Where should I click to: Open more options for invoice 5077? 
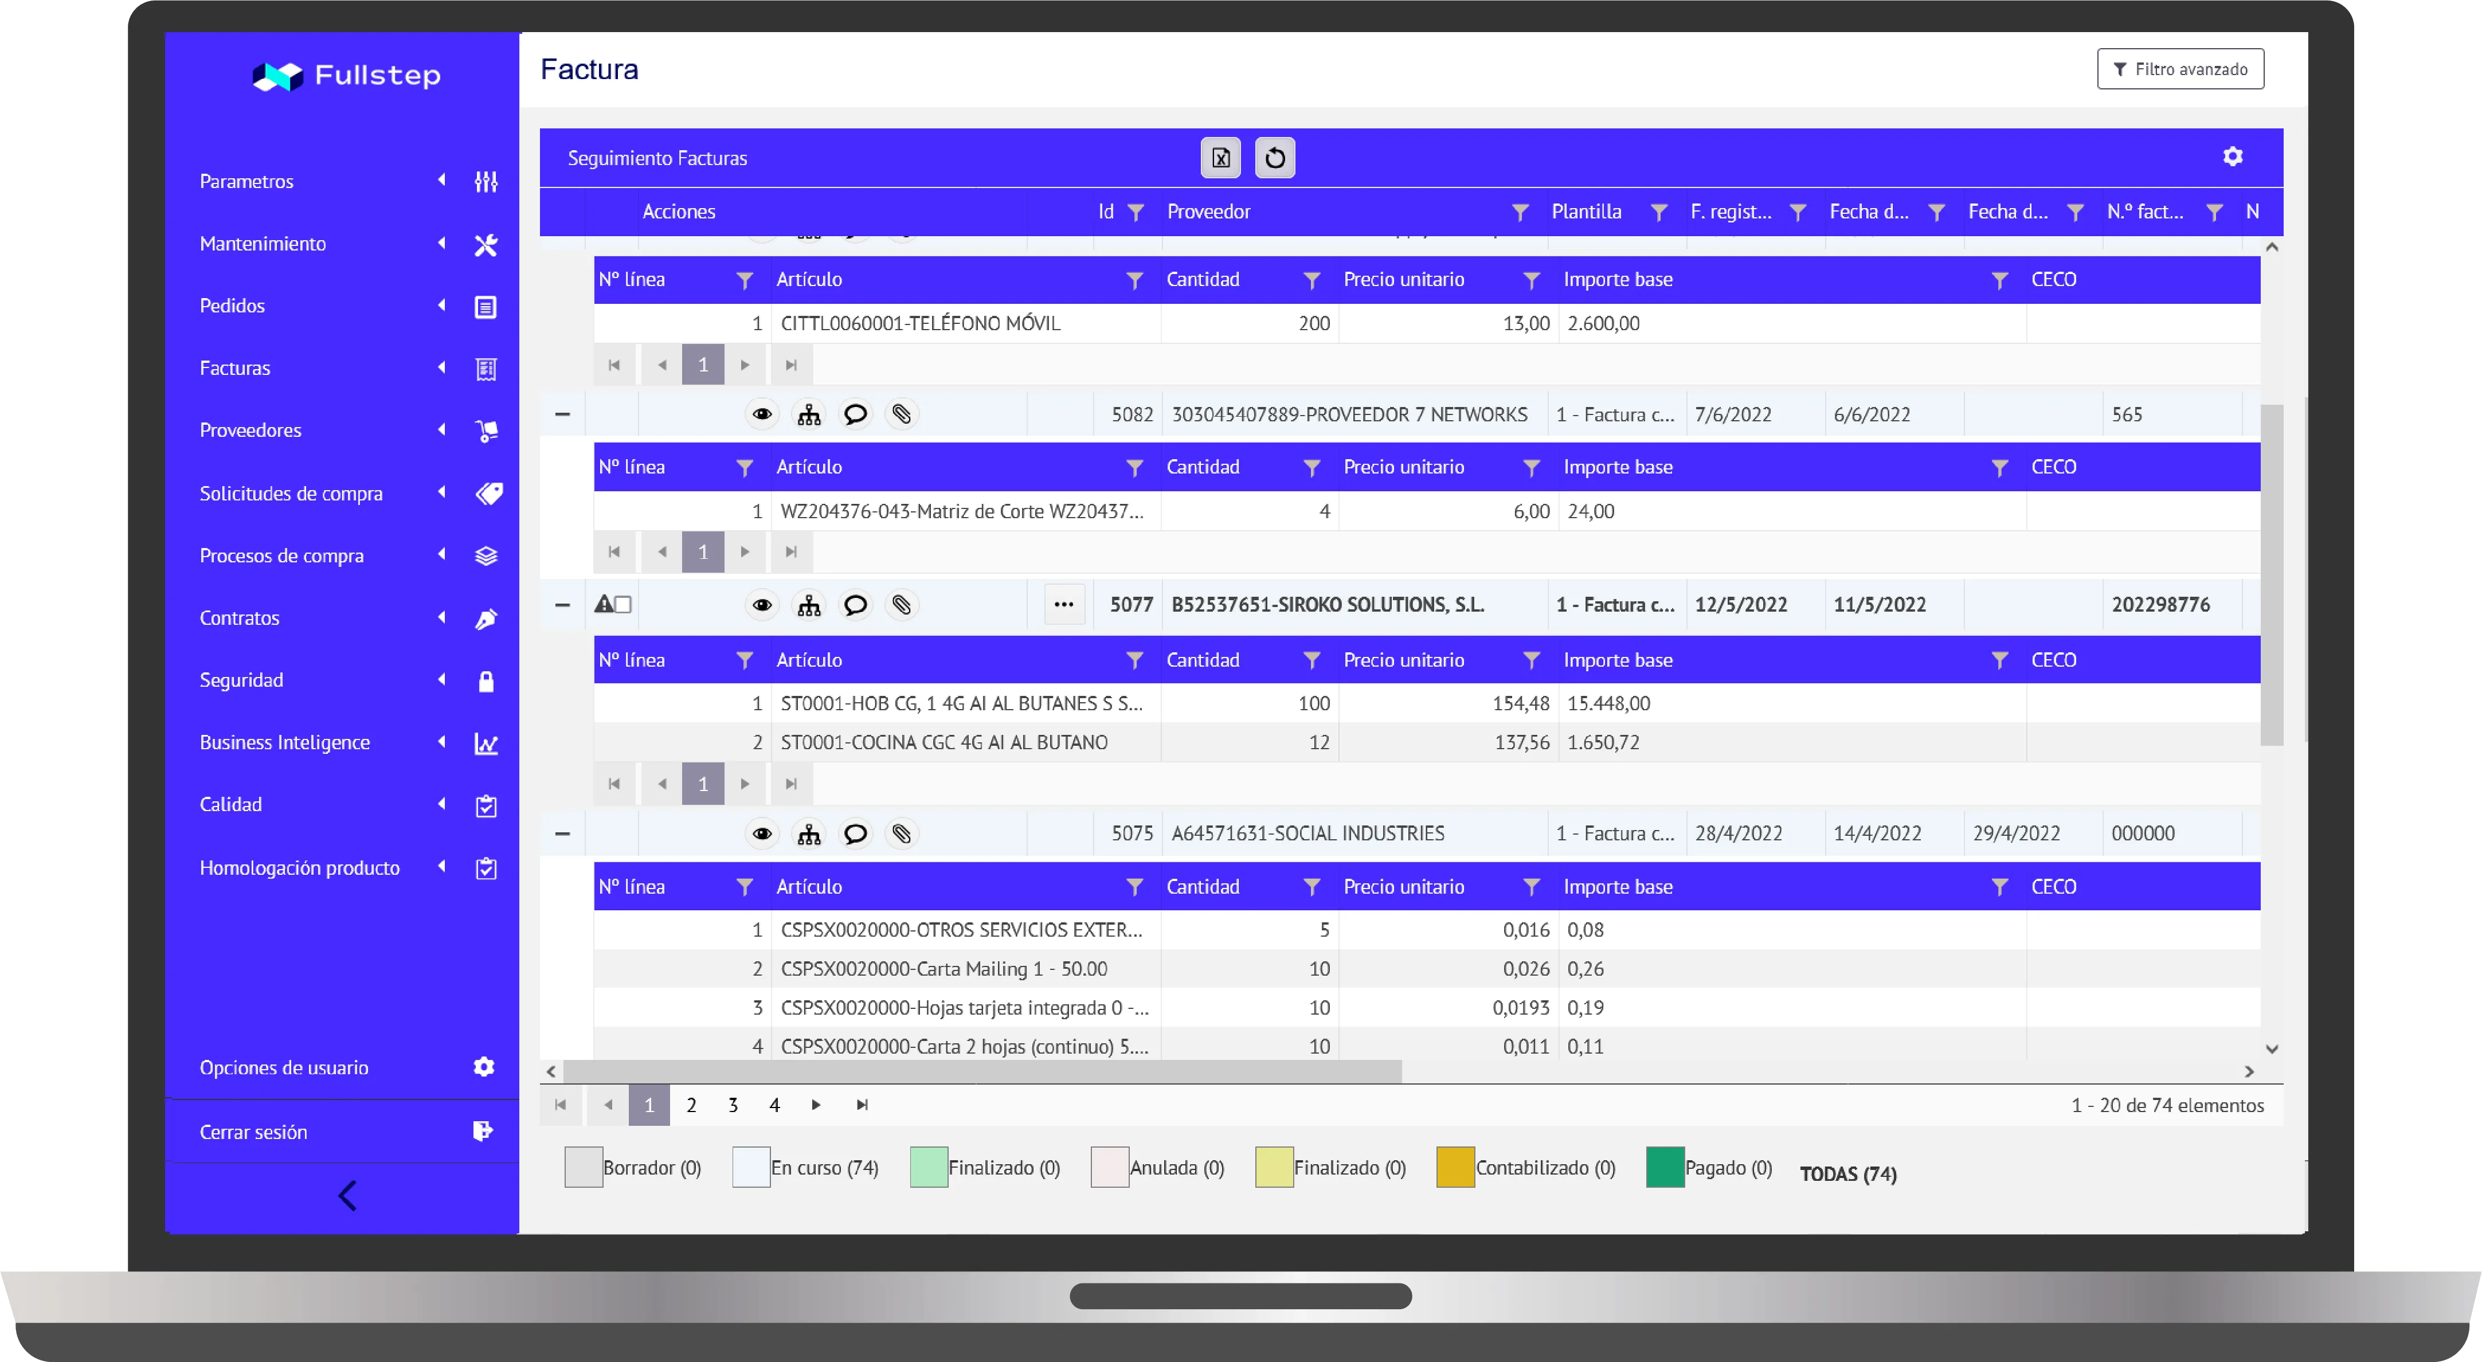pos(1064,605)
